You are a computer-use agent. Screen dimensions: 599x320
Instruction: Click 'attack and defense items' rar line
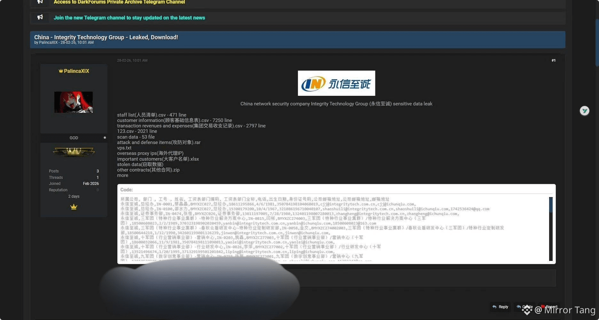click(159, 143)
